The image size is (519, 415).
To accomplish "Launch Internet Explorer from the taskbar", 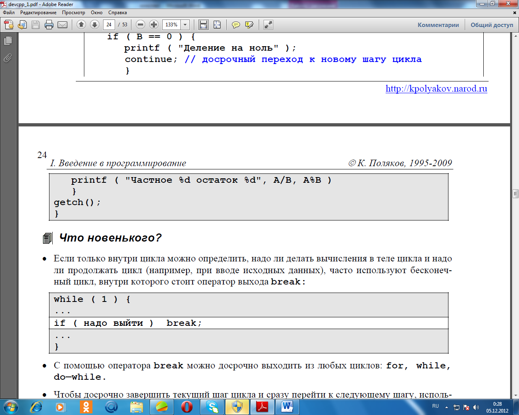I will point(36,407).
